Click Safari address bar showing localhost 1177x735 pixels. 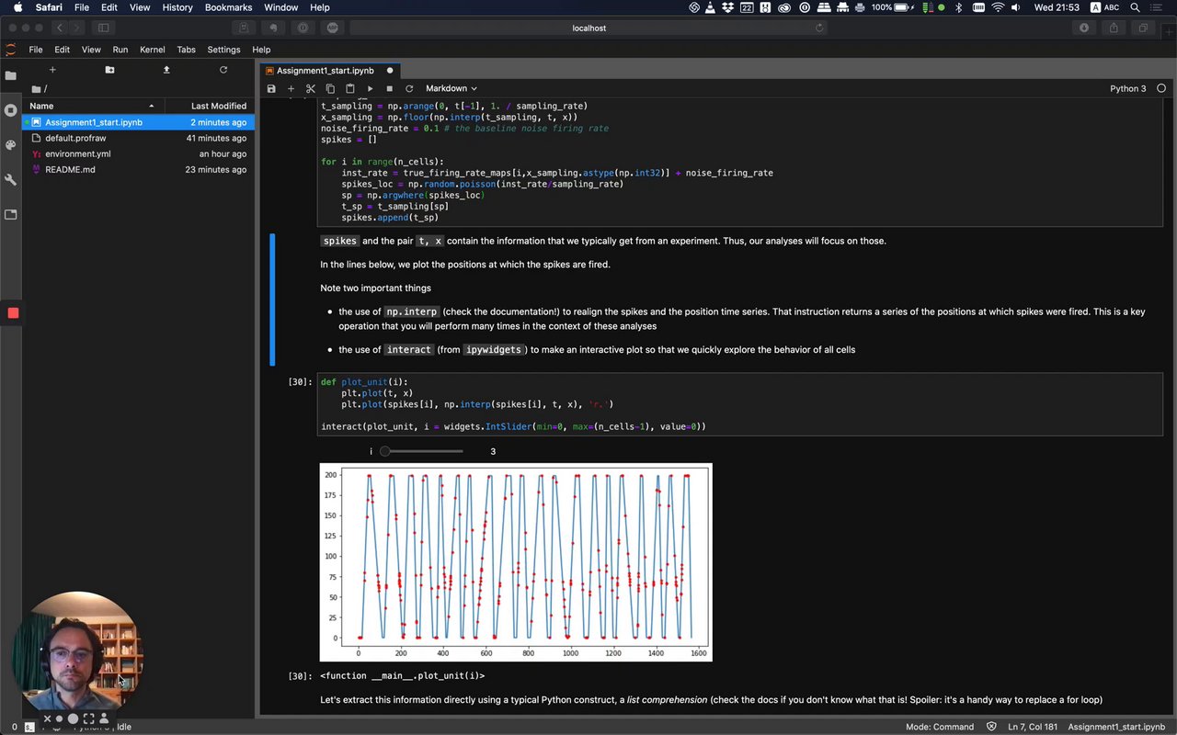pos(588,28)
